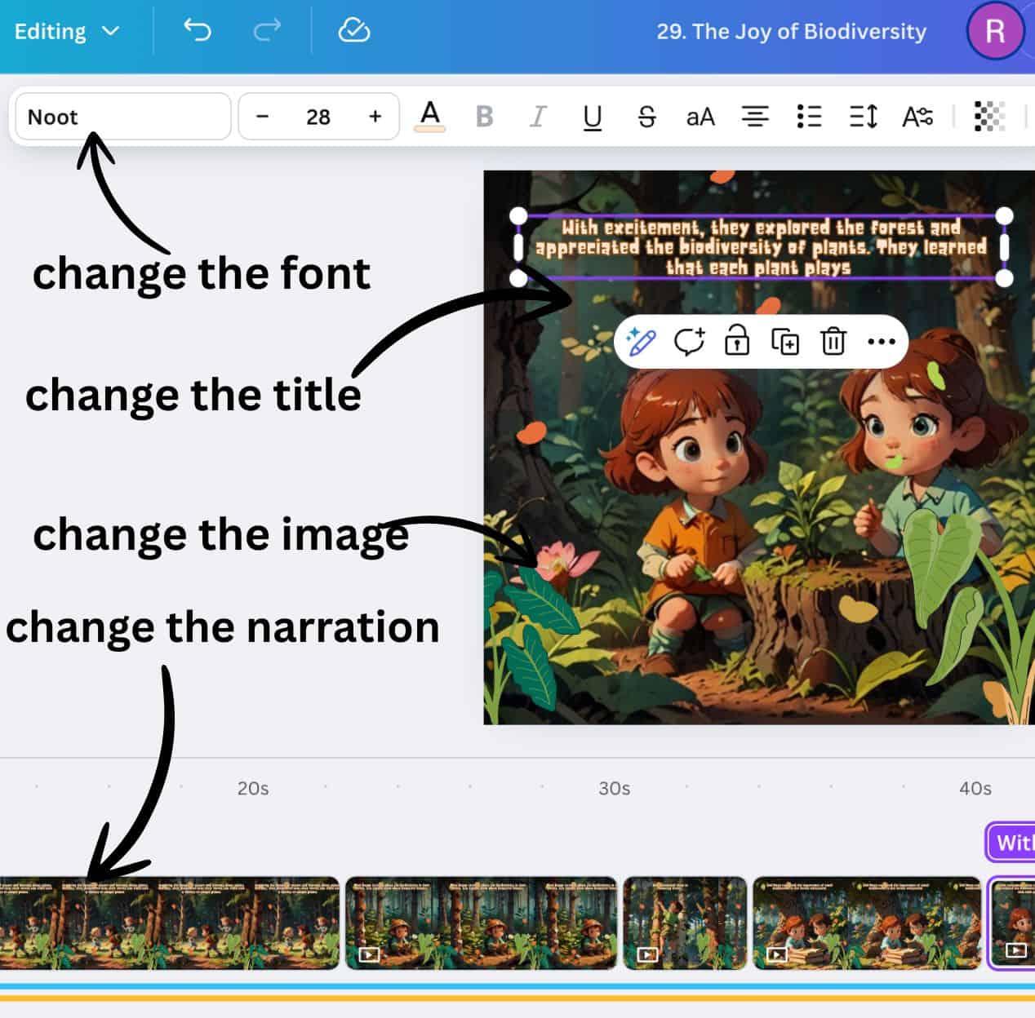Duplicate the selected text box
1035x1018 pixels.
[x=784, y=341]
